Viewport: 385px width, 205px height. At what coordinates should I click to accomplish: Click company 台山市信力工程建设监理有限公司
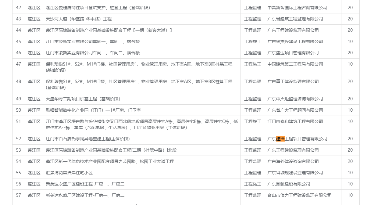click(299, 195)
